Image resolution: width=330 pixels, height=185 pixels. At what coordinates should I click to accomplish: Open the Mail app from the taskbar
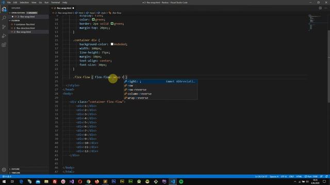pos(38,181)
